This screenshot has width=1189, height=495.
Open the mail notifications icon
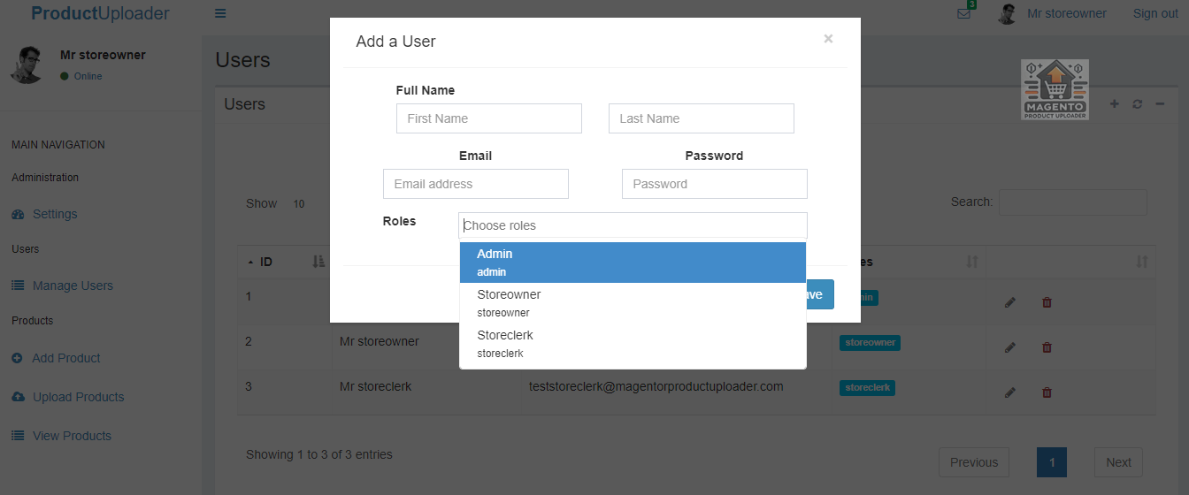[x=963, y=13]
